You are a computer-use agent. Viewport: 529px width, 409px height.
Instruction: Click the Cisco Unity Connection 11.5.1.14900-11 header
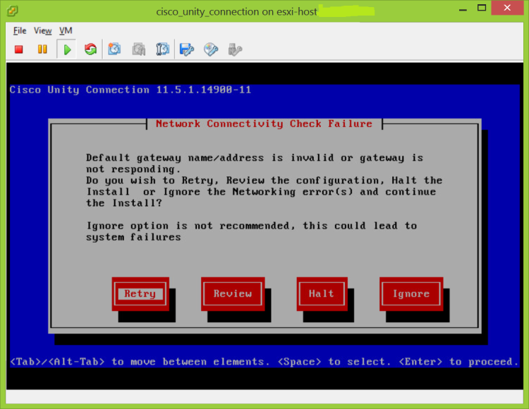click(x=130, y=90)
